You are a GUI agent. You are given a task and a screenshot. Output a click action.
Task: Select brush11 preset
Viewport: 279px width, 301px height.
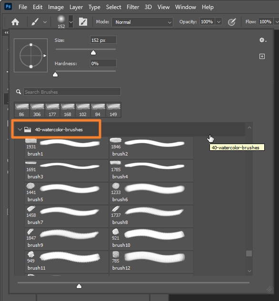tap(67, 262)
